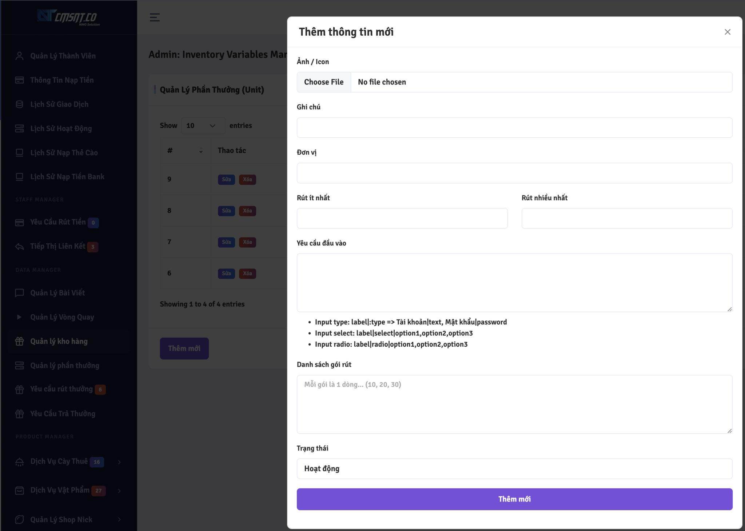Click the Choose File button
Screen dimensions: 745x531
[324, 82]
